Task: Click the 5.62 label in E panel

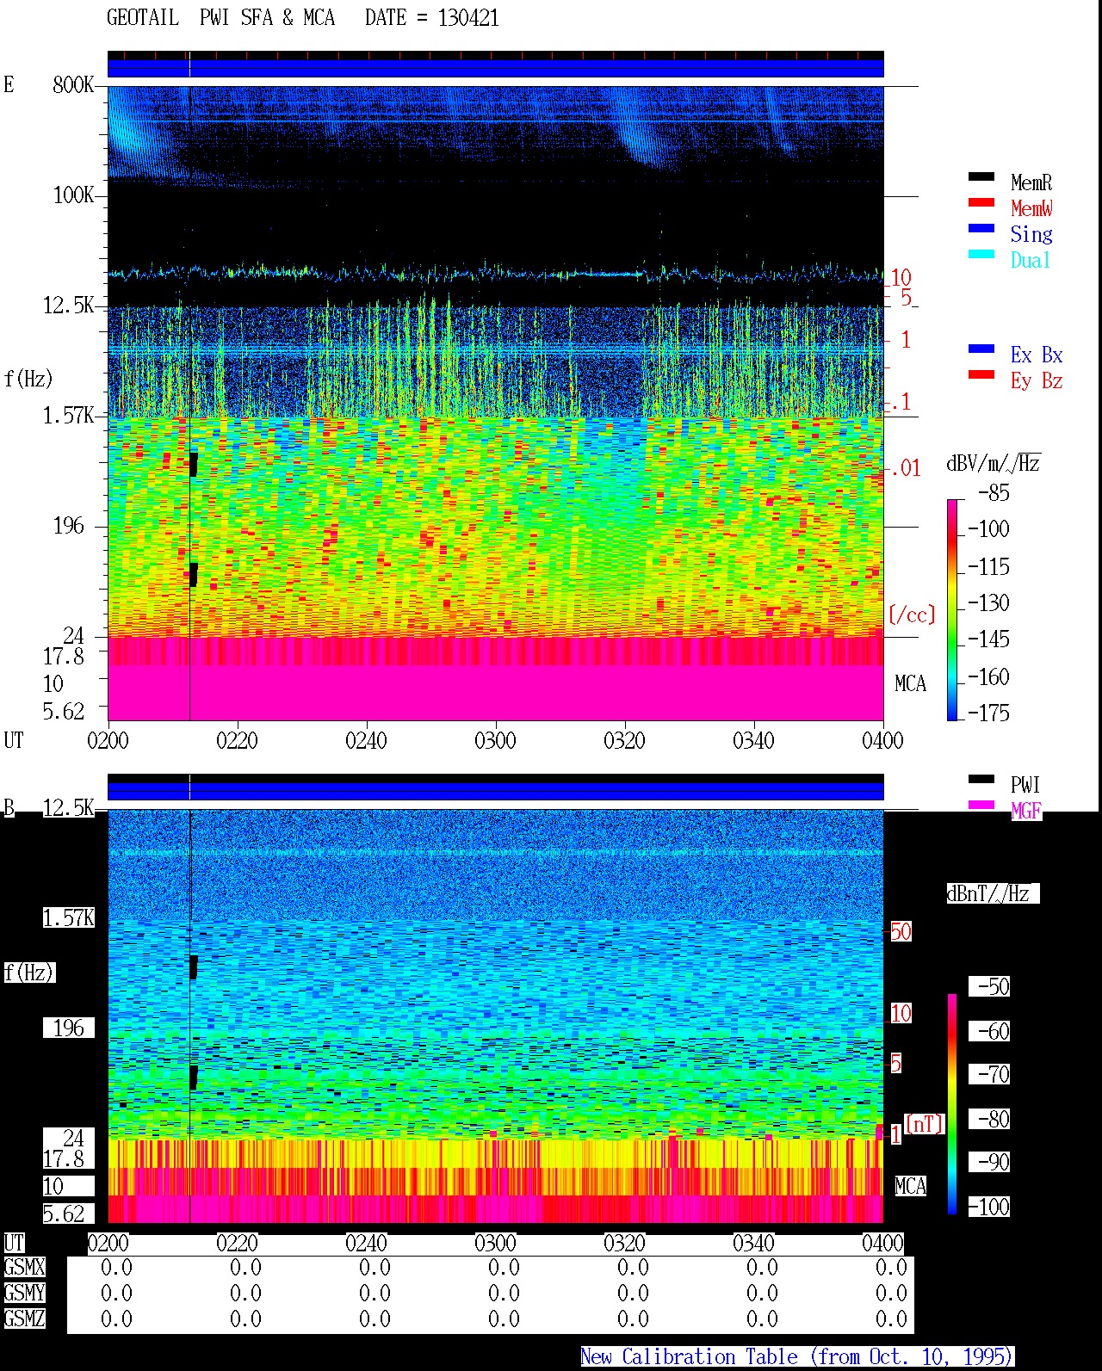Action: (64, 711)
